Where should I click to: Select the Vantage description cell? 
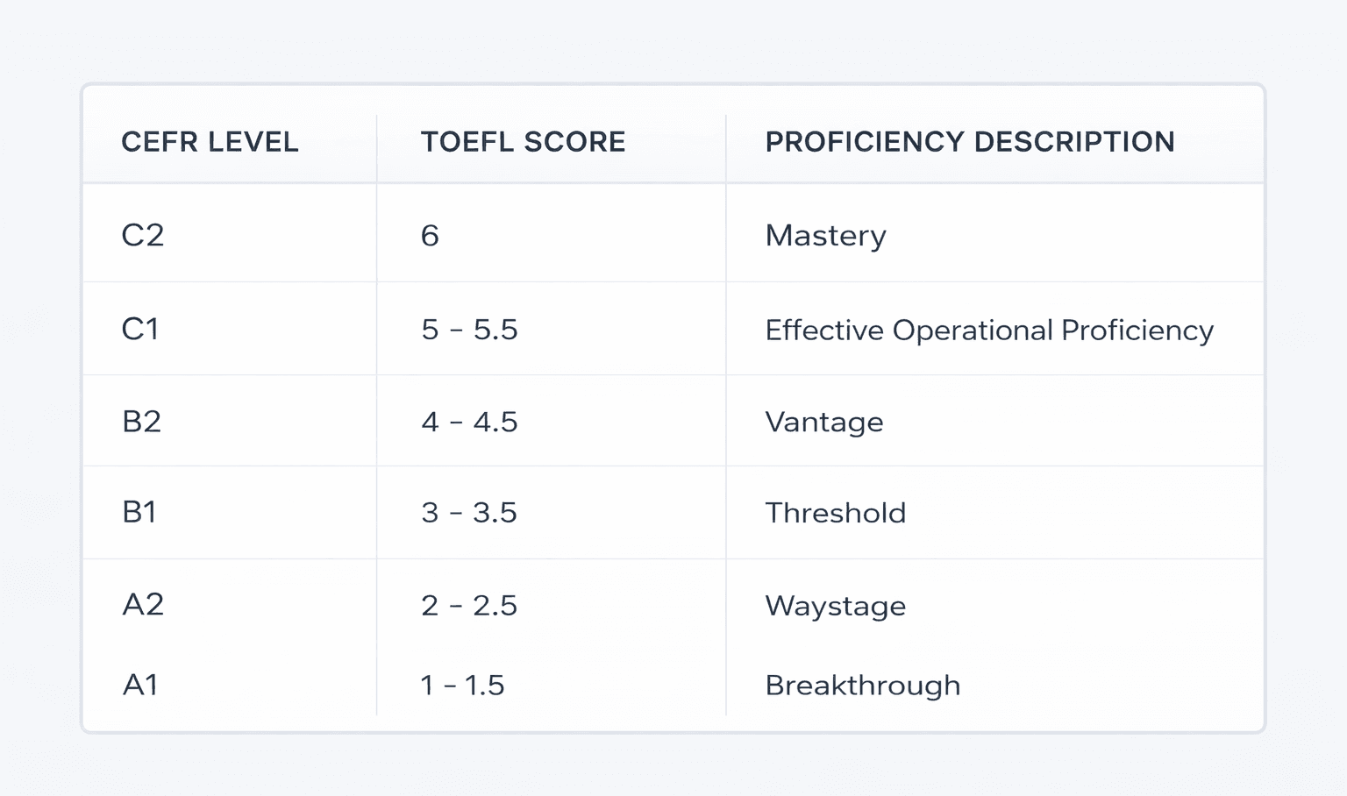[823, 423]
